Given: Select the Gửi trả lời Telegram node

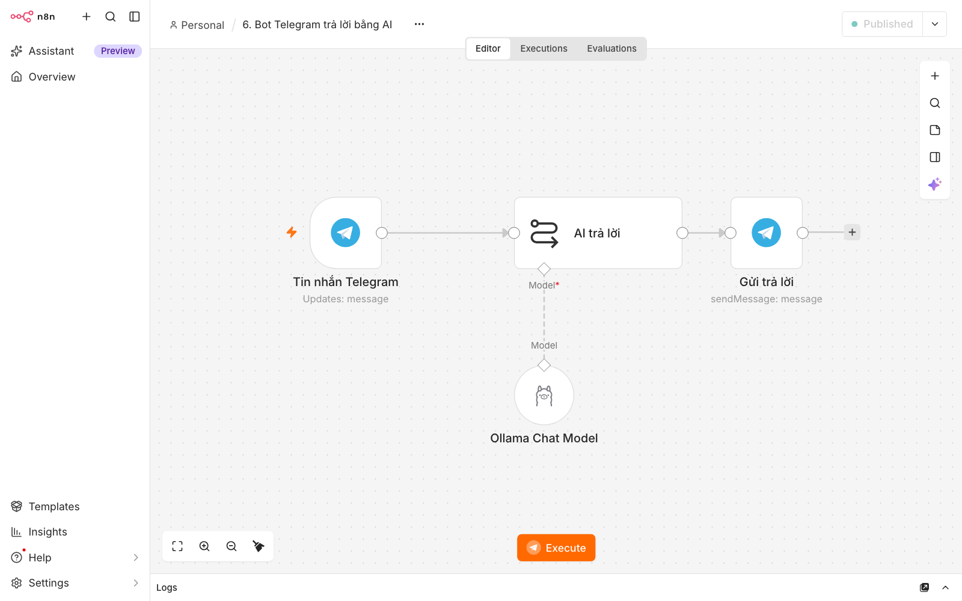Looking at the screenshot, I should point(767,233).
